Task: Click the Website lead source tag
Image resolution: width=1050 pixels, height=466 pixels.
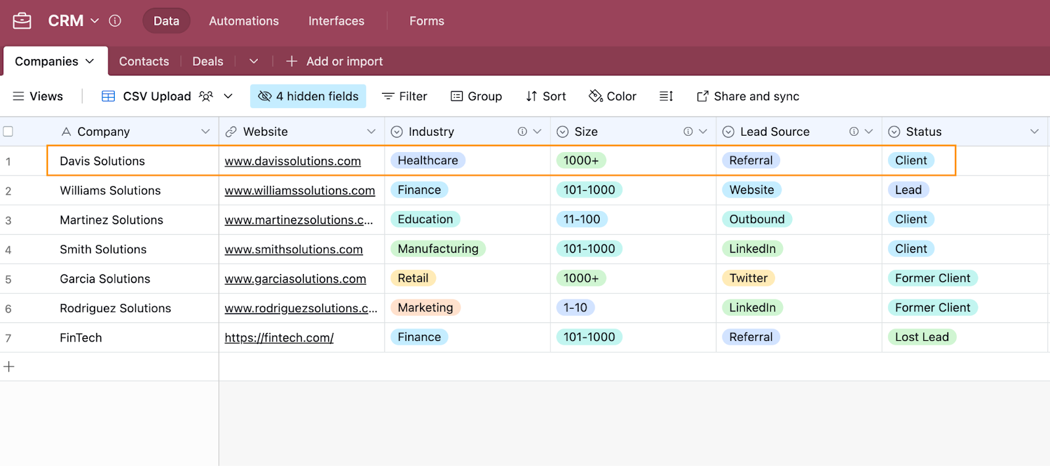Action: (752, 190)
